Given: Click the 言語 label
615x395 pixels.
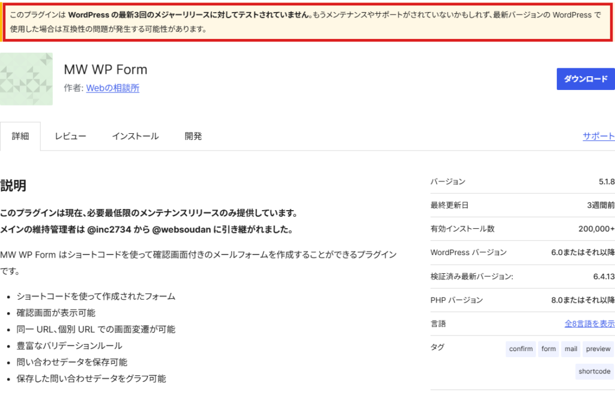Looking at the screenshot, I should tap(438, 324).
